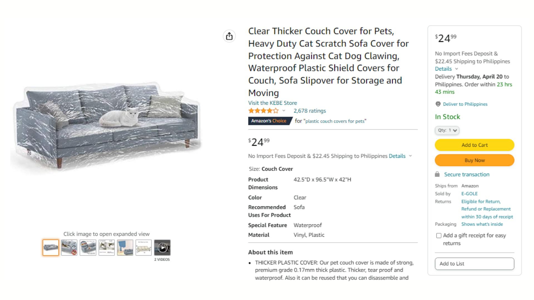Open the 2,678 ratings link
The image size is (534, 300).
(x=310, y=111)
